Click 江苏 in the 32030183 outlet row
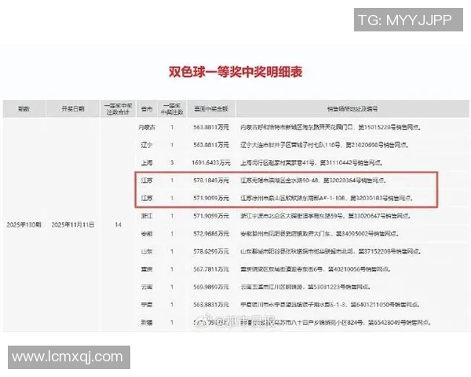This screenshot has width=471, height=377. (x=147, y=198)
